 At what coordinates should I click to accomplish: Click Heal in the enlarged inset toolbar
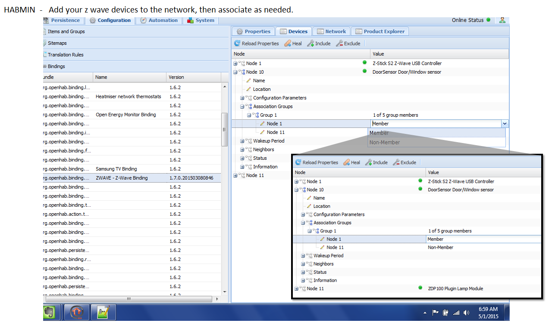point(351,162)
